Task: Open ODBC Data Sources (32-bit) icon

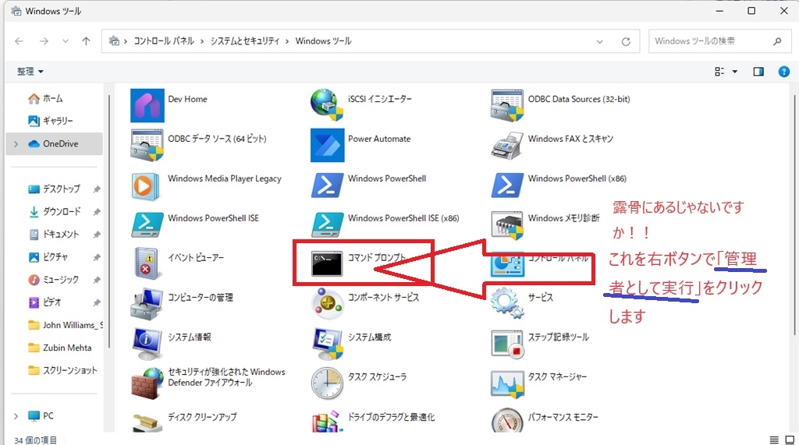Action: point(507,105)
